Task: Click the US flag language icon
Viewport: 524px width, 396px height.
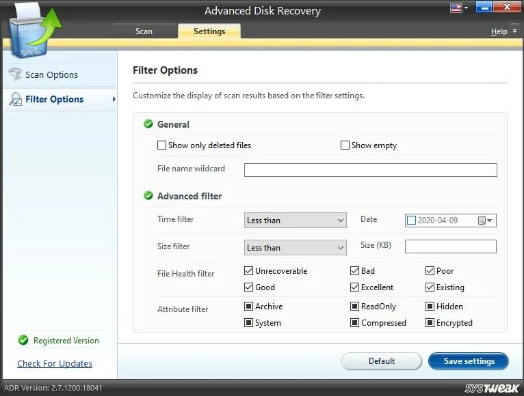Action: (456, 8)
